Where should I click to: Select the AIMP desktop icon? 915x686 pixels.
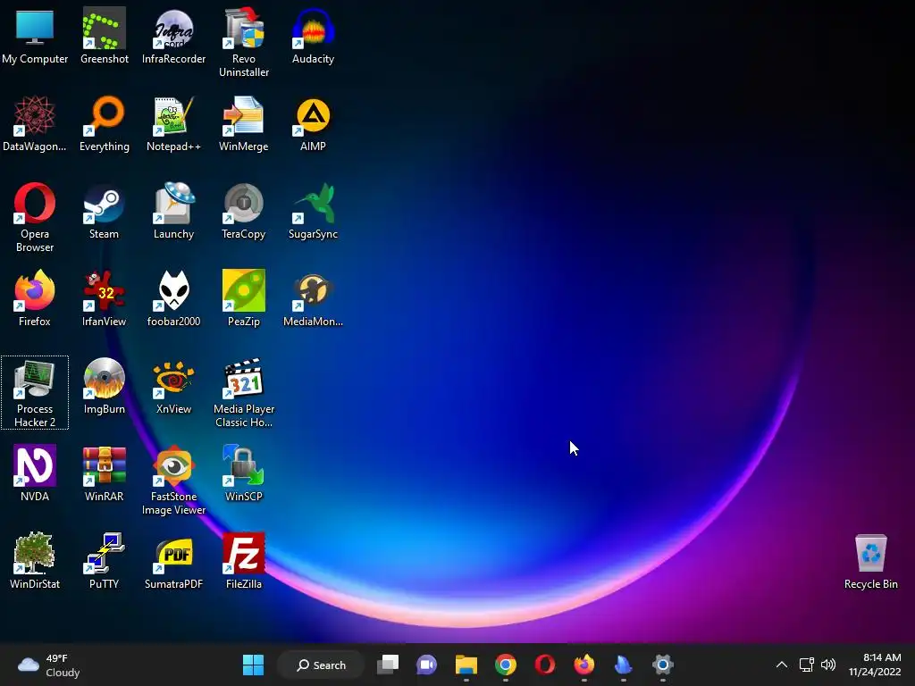point(313,124)
